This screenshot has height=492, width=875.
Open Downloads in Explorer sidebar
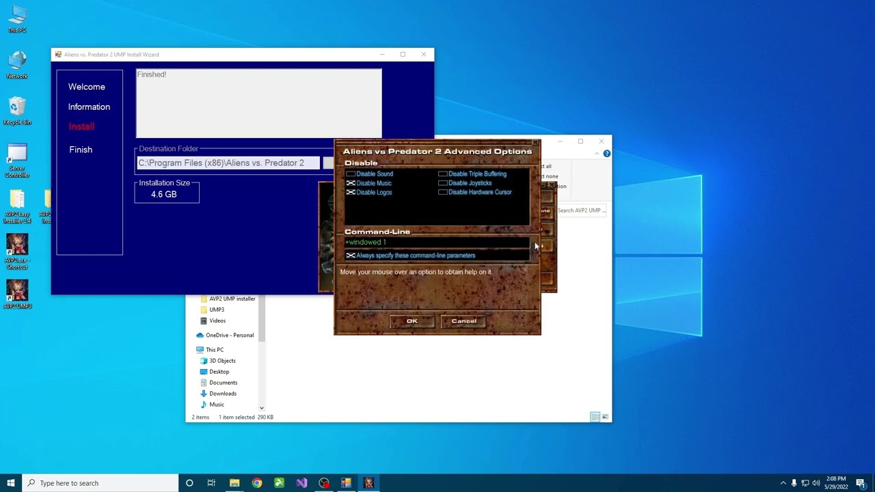click(x=218, y=394)
